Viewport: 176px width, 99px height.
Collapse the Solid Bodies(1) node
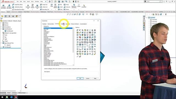tap(1, 29)
